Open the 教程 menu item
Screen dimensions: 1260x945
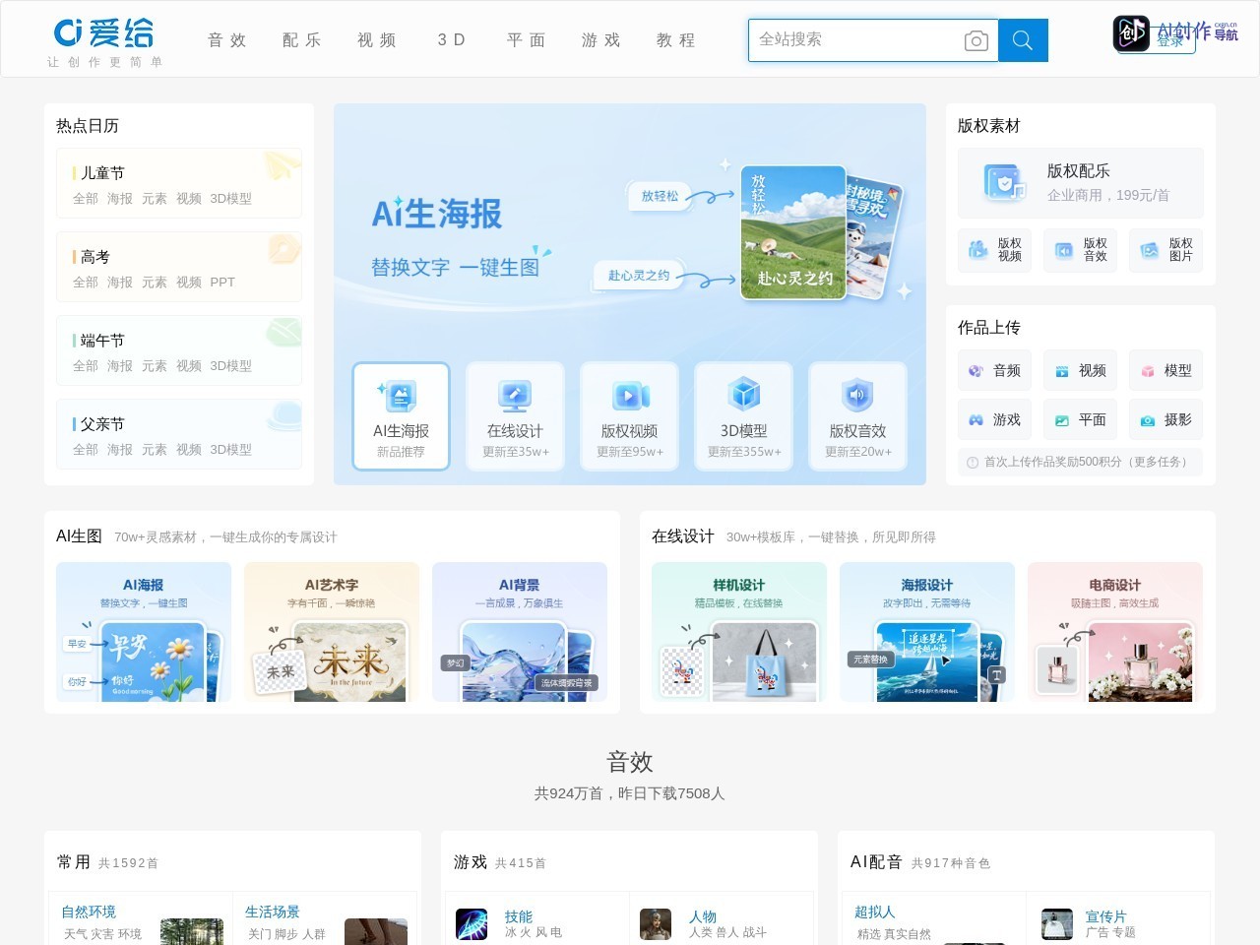pyautogui.click(x=675, y=40)
